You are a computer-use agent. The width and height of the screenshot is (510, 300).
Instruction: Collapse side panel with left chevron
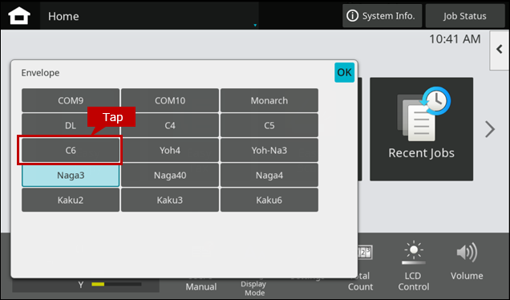pyautogui.click(x=500, y=50)
